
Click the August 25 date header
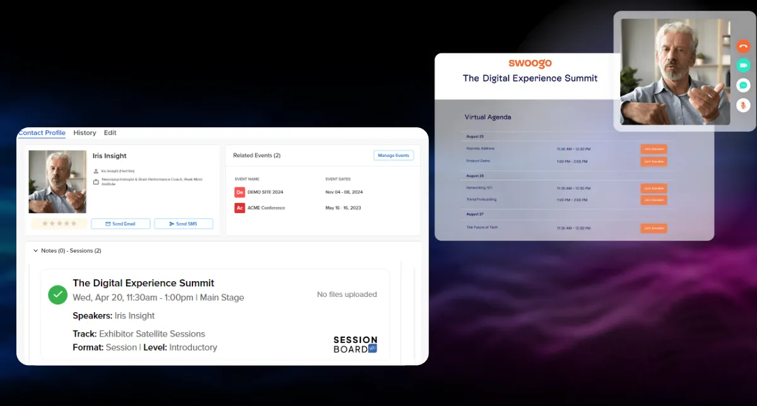(x=475, y=137)
